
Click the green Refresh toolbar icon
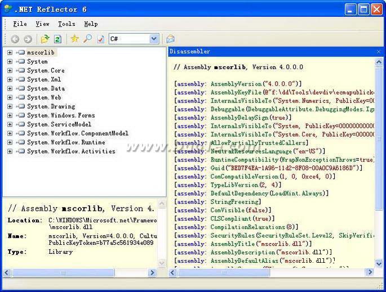point(57,39)
